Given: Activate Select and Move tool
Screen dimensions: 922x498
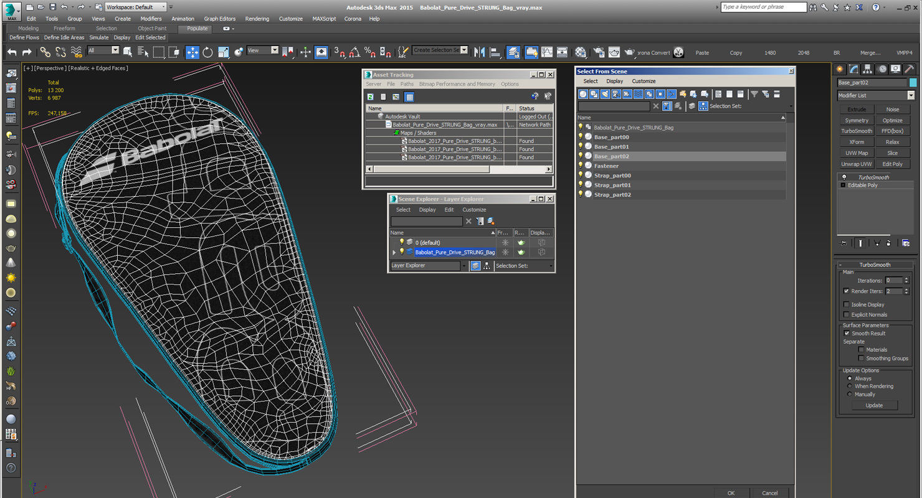Looking at the screenshot, I should pyautogui.click(x=192, y=52).
